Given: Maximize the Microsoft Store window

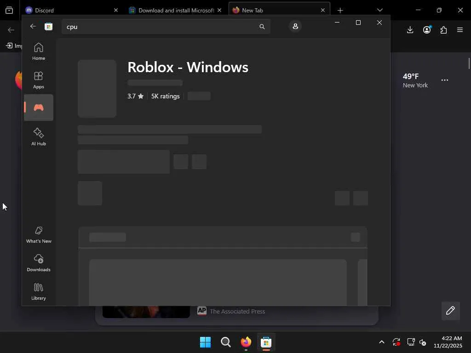Looking at the screenshot, I should [358, 23].
